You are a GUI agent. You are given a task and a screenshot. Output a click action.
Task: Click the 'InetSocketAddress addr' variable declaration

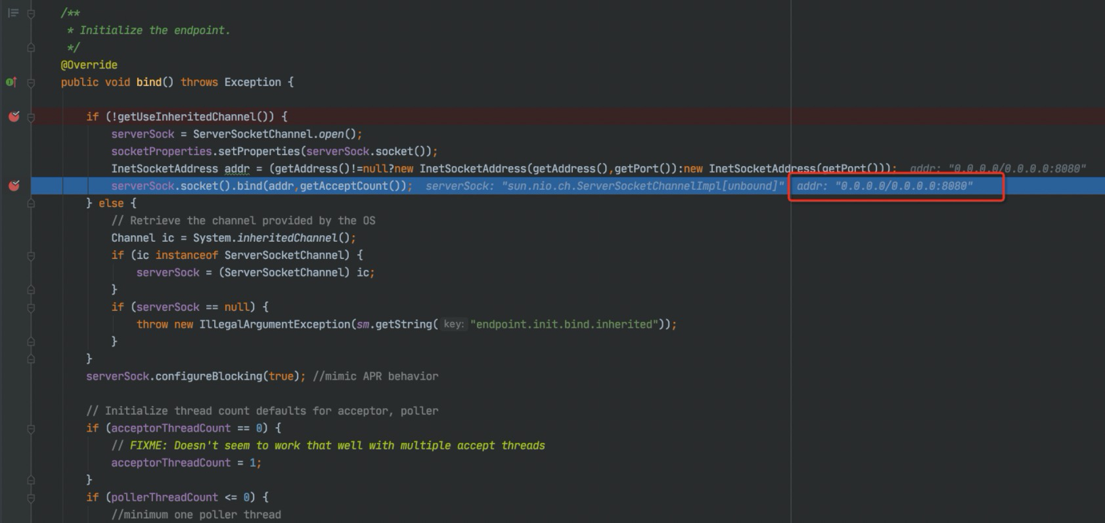(181, 169)
